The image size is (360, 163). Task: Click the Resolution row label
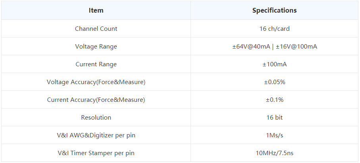[96, 117]
